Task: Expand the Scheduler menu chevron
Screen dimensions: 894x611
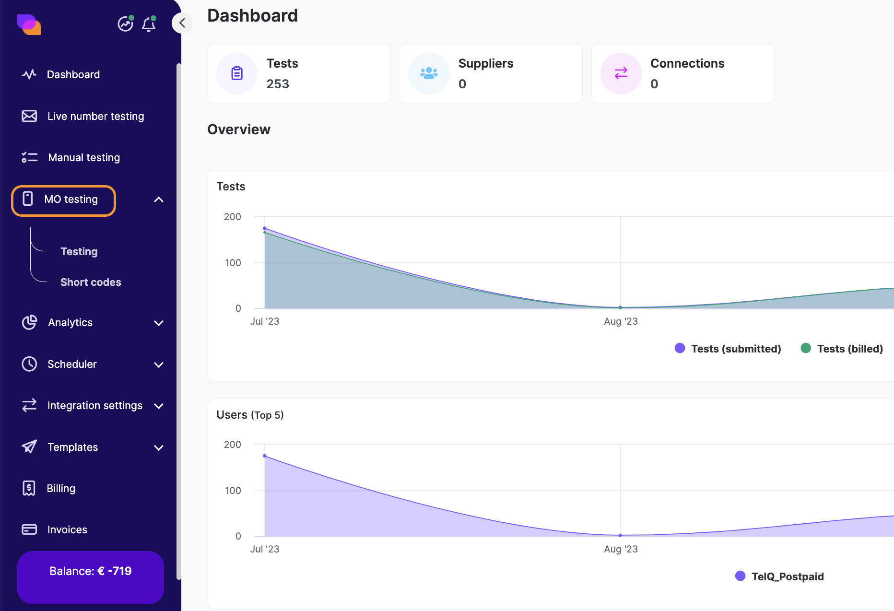Action: pos(159,364)
